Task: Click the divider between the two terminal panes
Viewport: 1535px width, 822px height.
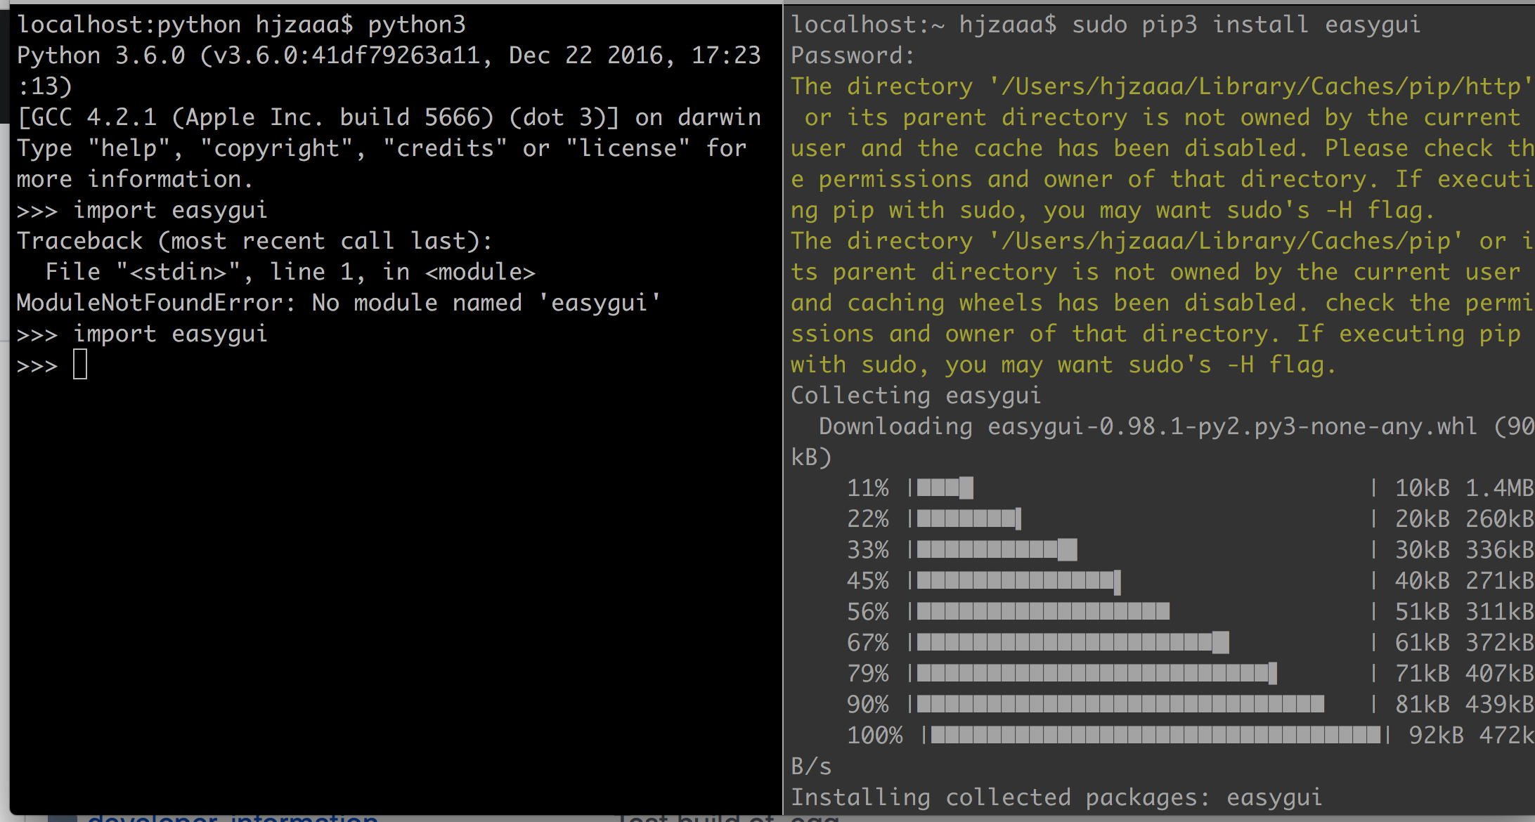Action: click(x=783, y=407)
